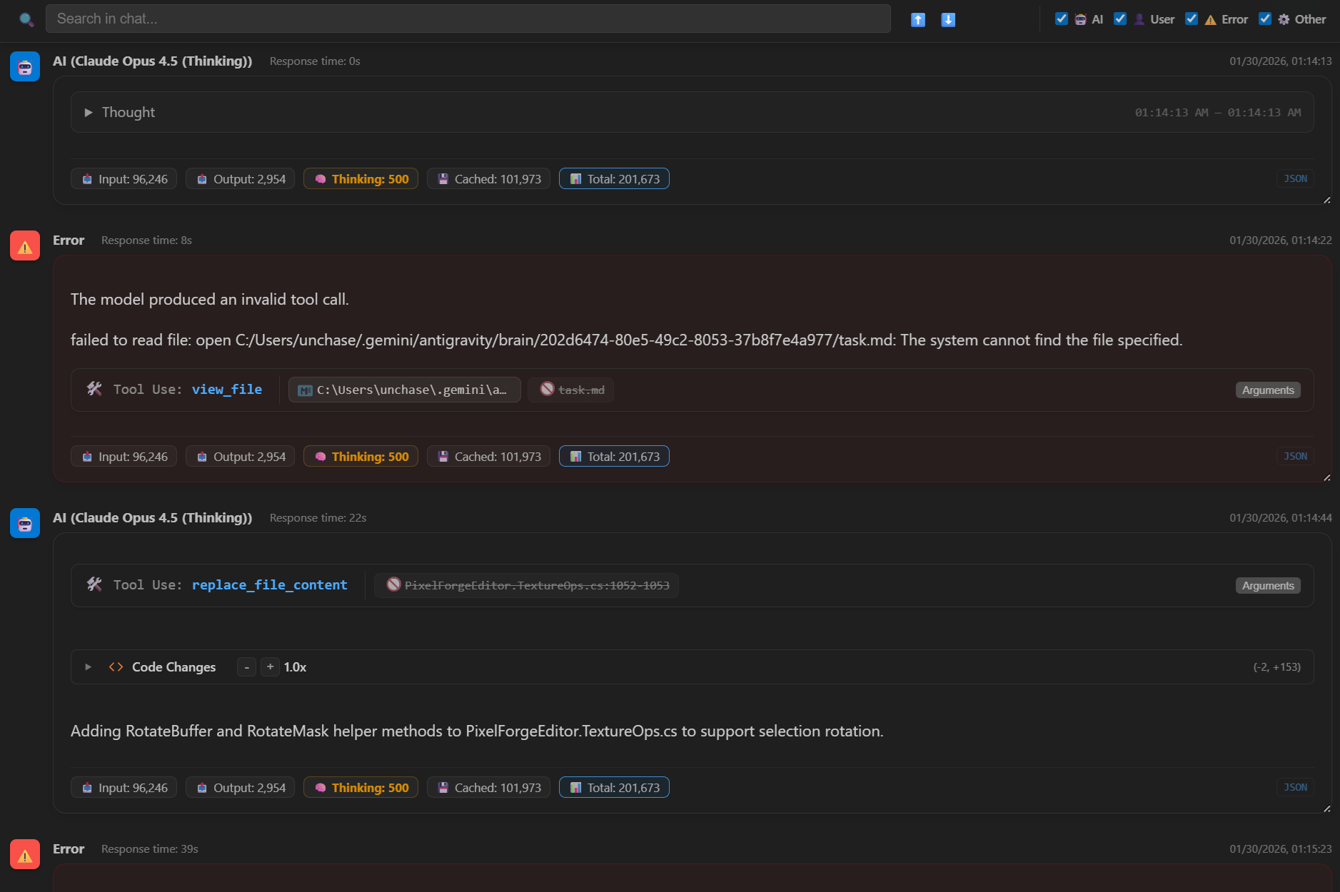The width and height of the screenshot is (1340, 892).
Task: Click the Thinking: 500 token badge
Action: pyautogui.click(x=360, y=178)
